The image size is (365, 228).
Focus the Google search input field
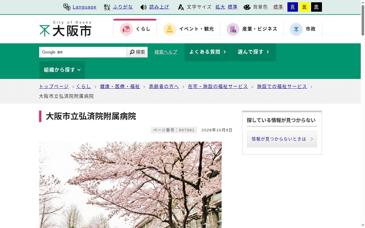83,52
